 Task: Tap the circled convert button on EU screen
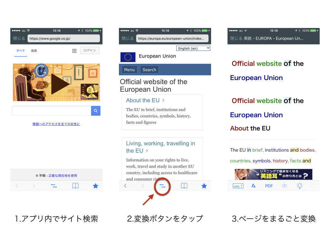point(162,186)
